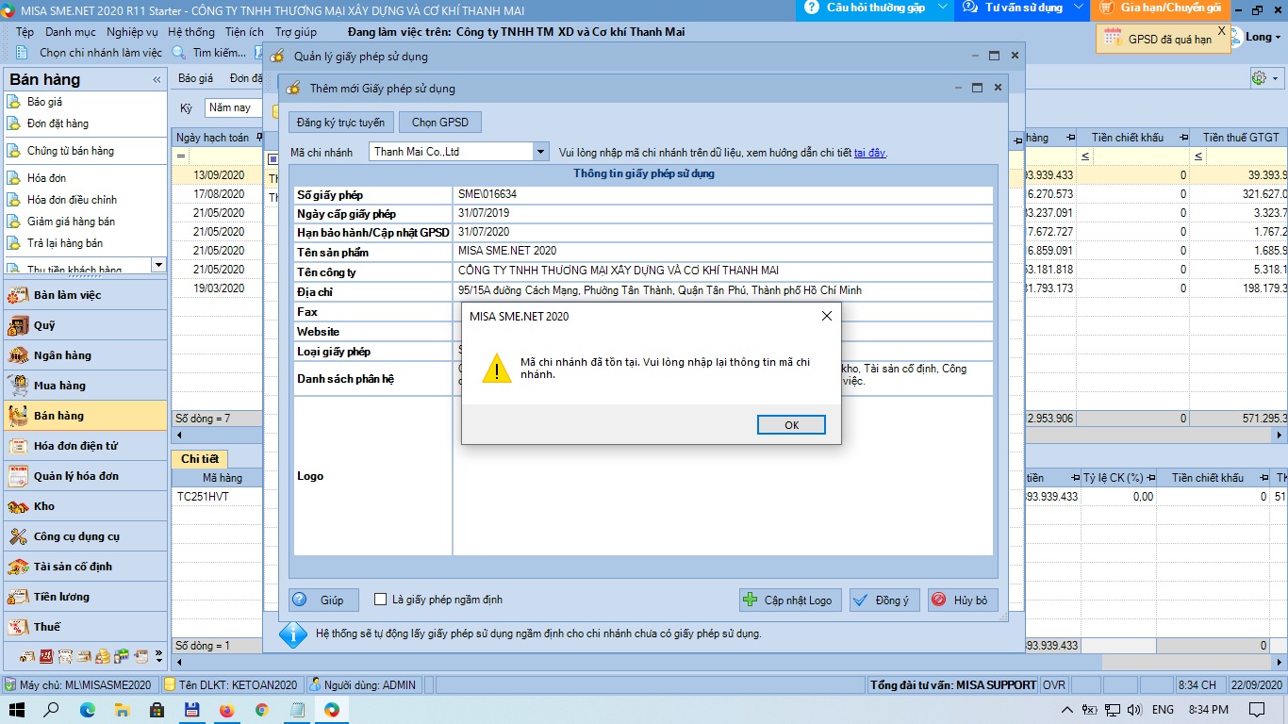
Task: Click the Giúp help button
Action: pyautogui.click(x=323, y=600)
